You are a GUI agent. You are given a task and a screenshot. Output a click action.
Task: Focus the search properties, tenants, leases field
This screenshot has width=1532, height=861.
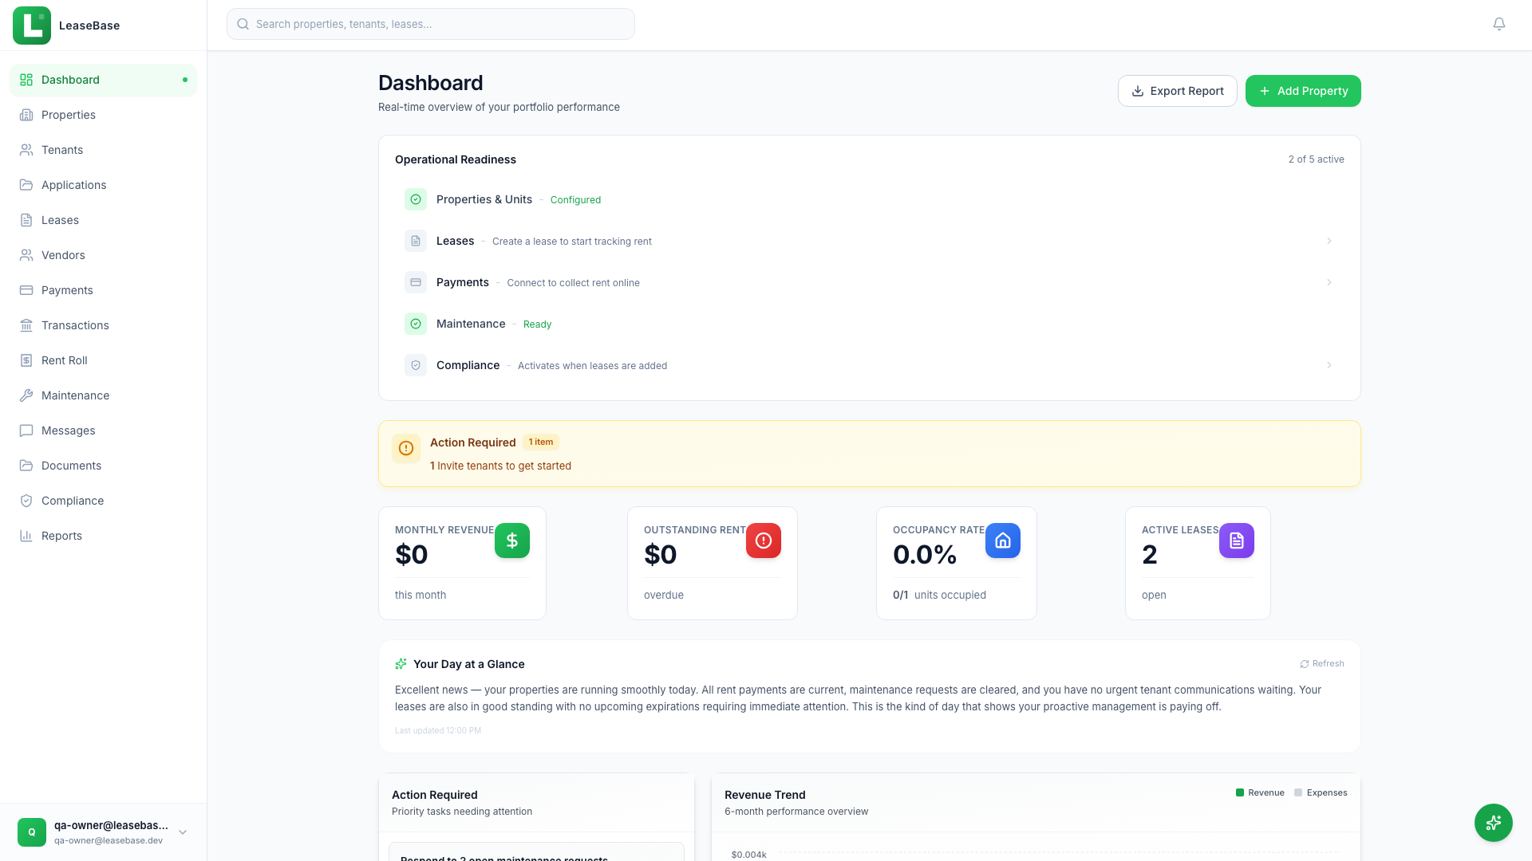click(x=431, y=24)
